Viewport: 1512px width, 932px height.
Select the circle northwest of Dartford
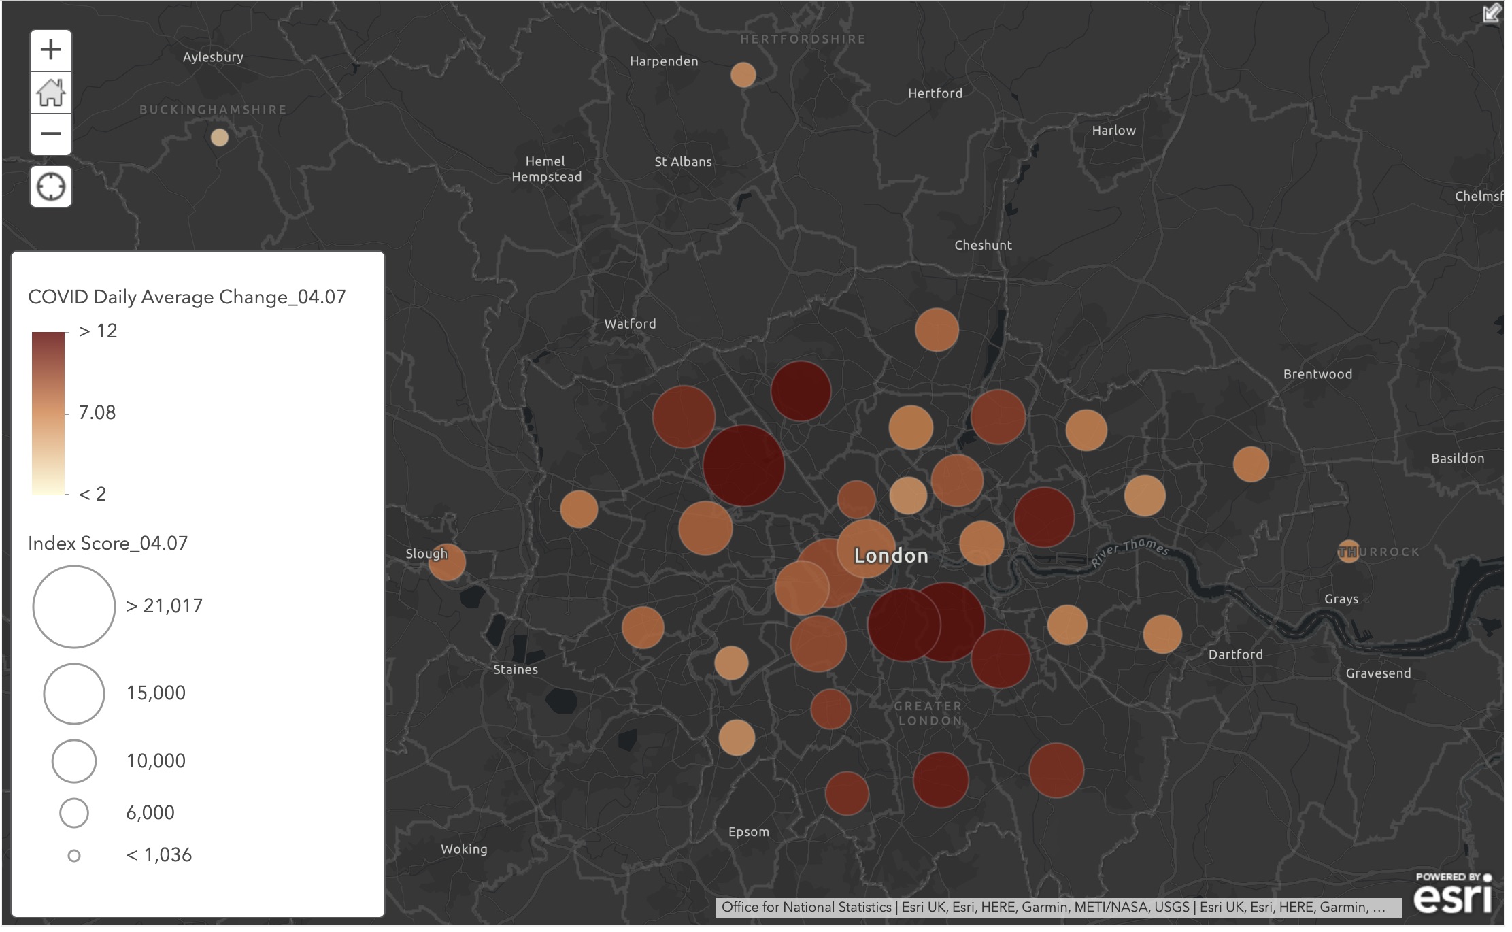(1162, 635)
